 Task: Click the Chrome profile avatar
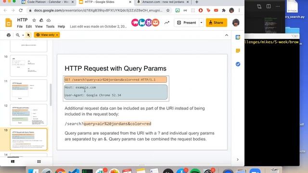coord(231,11)
